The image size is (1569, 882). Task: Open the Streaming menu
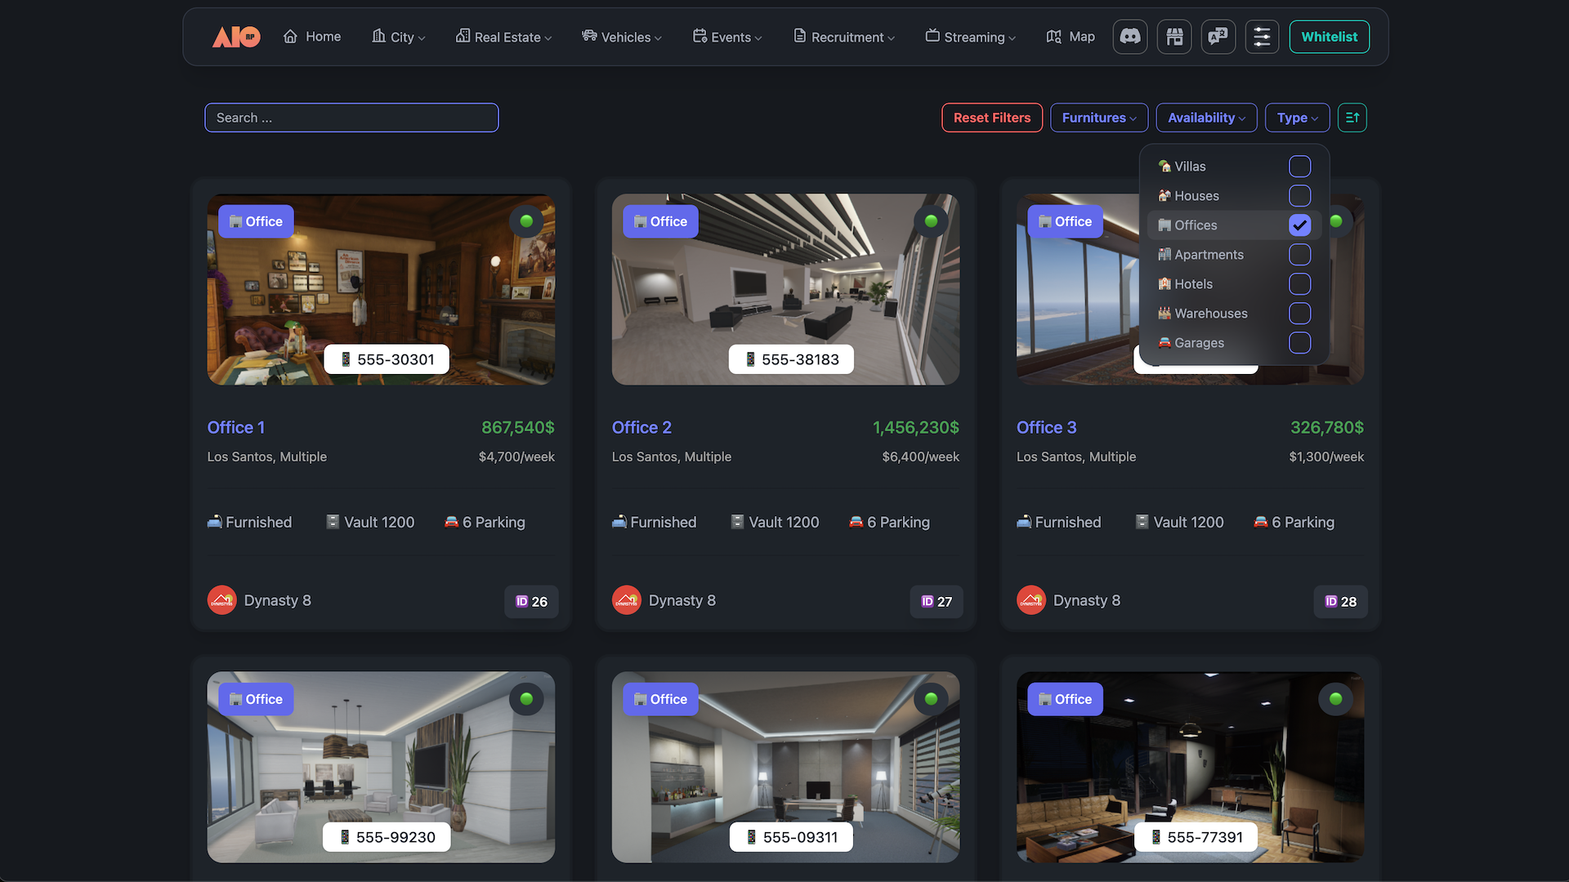click(971, 38)
